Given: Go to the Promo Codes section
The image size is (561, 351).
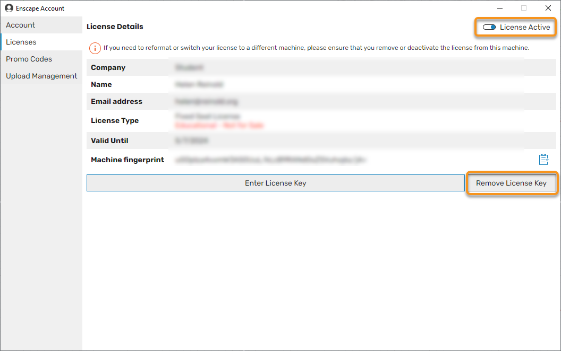Looking at the screenshot, I should point(29,59).
